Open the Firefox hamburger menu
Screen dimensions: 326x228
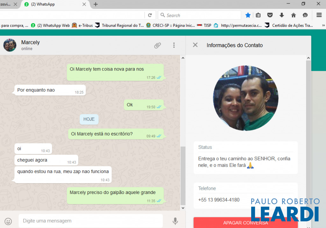pyautogui.click(x=319, y=15)
